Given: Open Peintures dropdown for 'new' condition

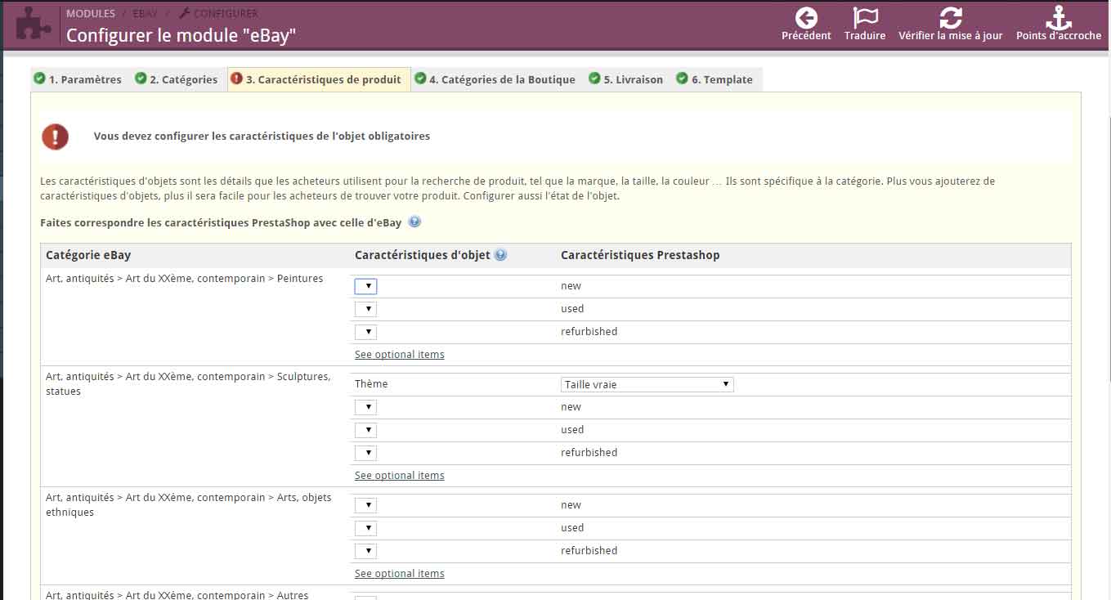Looking at the screenshot, I should coord(365,286).
